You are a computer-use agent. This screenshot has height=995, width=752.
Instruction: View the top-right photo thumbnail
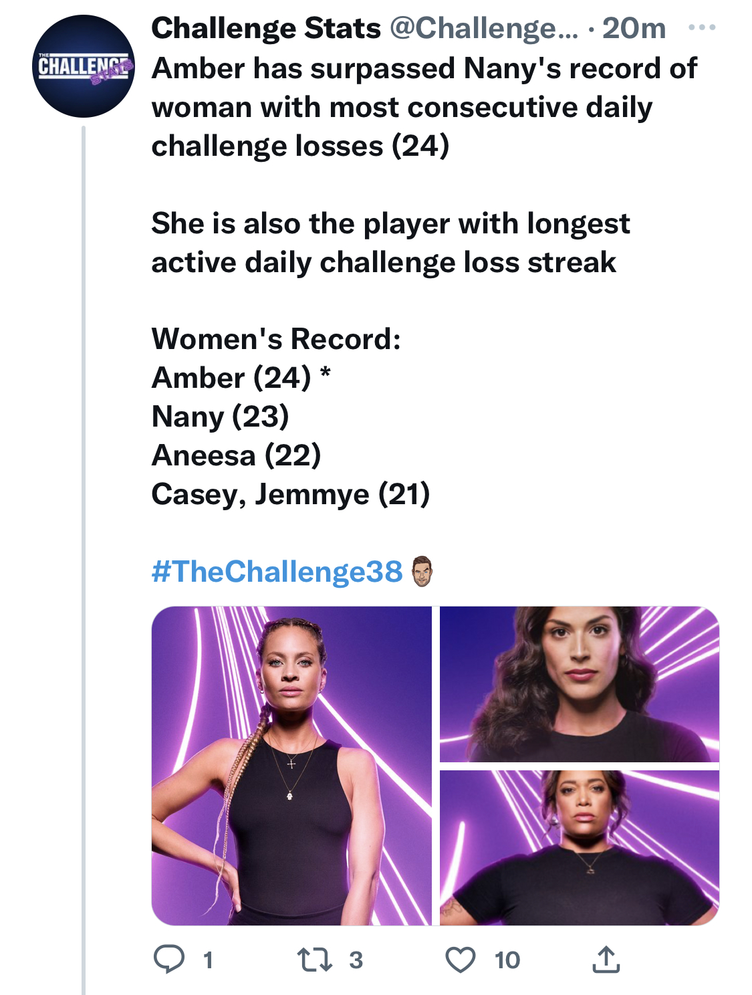click(580, 684)
